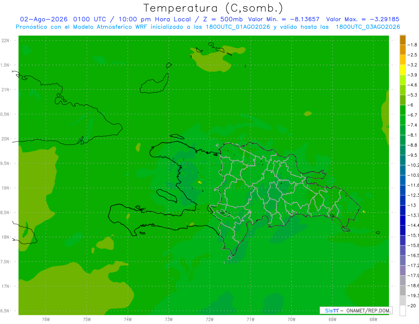Click "Pronóstico con el Modelo Atmosférico WRF" text

click(82, 27)
